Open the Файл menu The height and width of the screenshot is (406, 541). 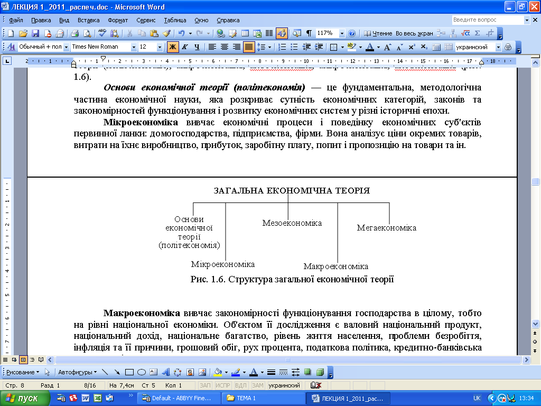tap(16, 20)
